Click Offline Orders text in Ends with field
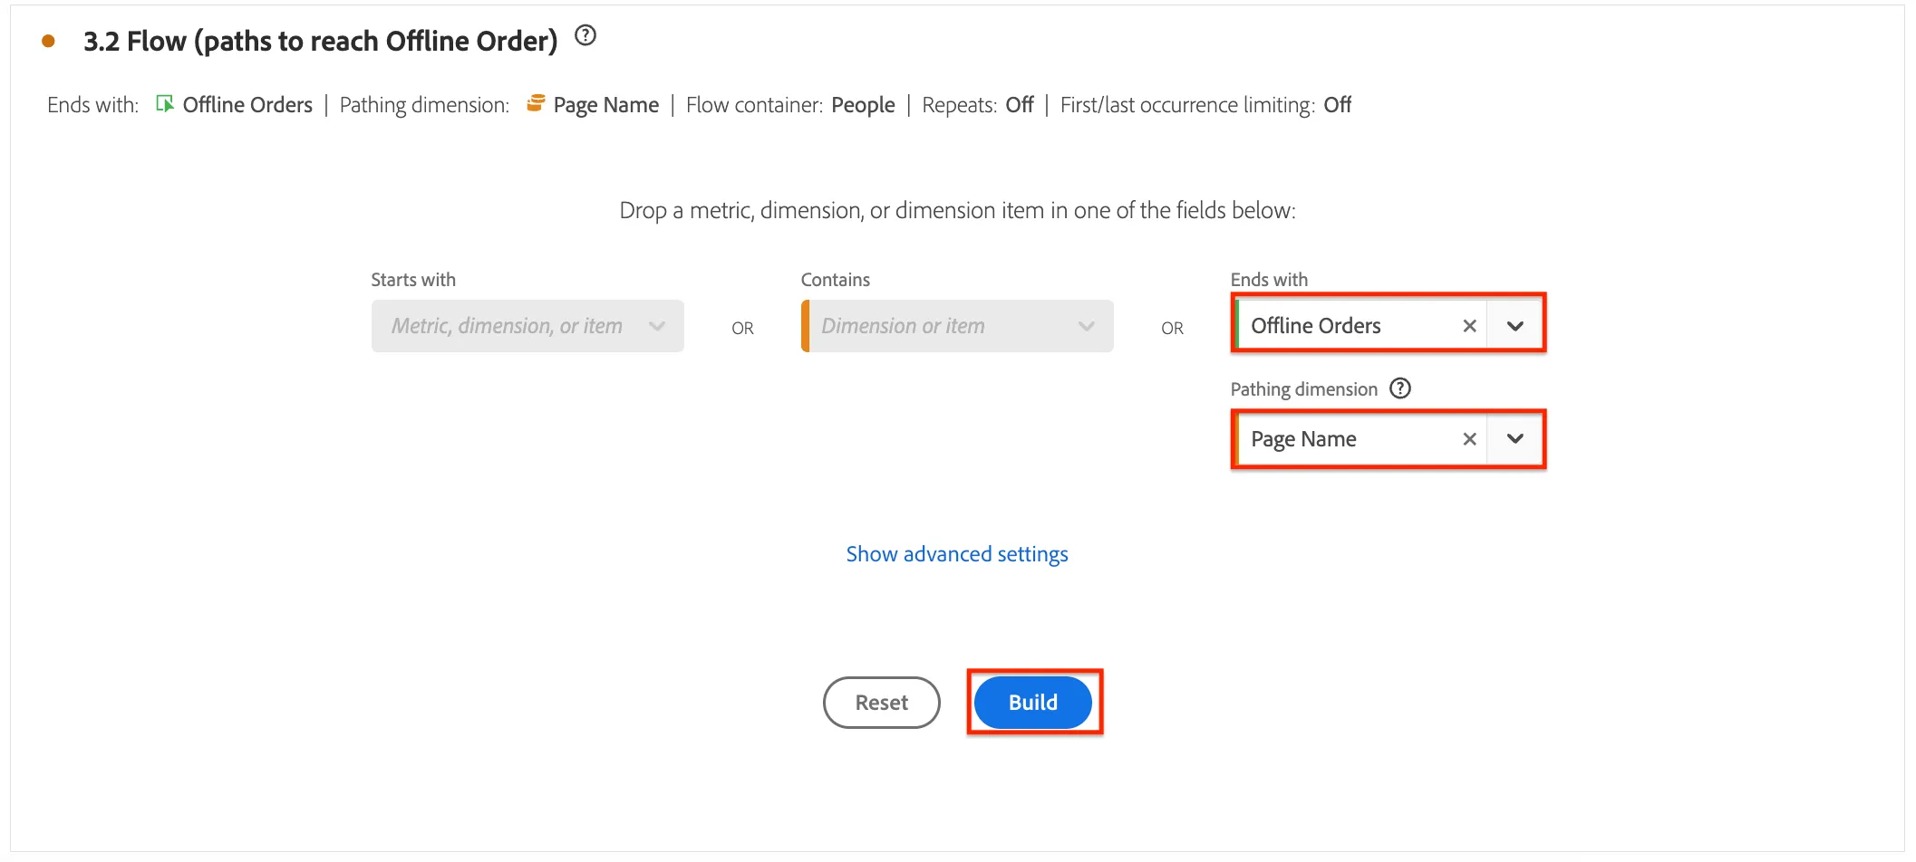The image size is (1916, 862). 1316,326
